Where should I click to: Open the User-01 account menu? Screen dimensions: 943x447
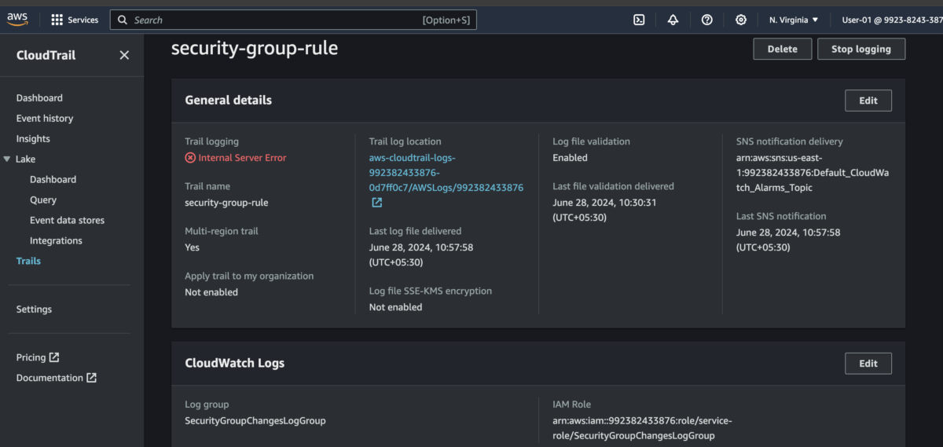892,20
